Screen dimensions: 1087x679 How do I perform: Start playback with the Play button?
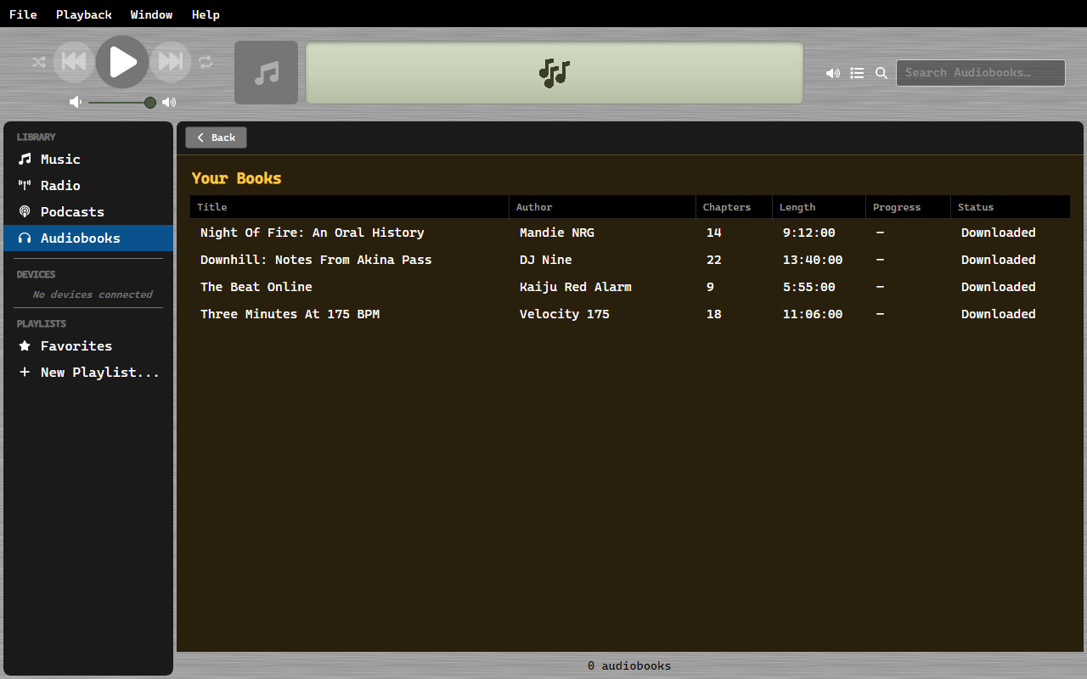point(122,62)
